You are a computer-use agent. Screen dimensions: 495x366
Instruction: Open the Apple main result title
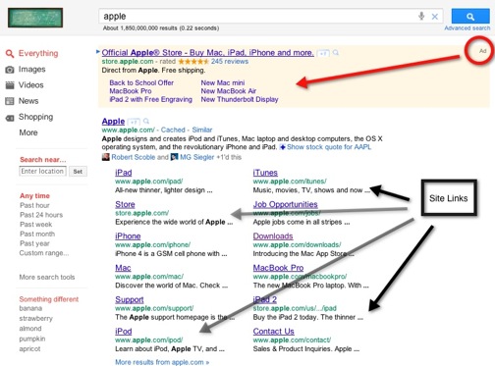(x=113, y=122)
